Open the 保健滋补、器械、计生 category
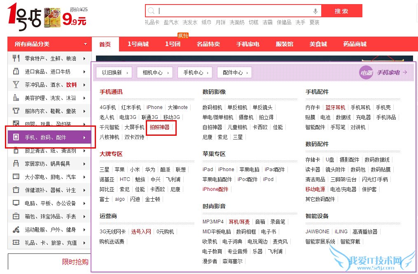Screen dimensions: 418x274 50,190
